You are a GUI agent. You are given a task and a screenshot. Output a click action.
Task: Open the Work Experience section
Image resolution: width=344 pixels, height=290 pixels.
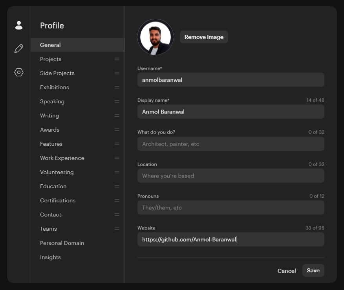click(x=78, y=158)
